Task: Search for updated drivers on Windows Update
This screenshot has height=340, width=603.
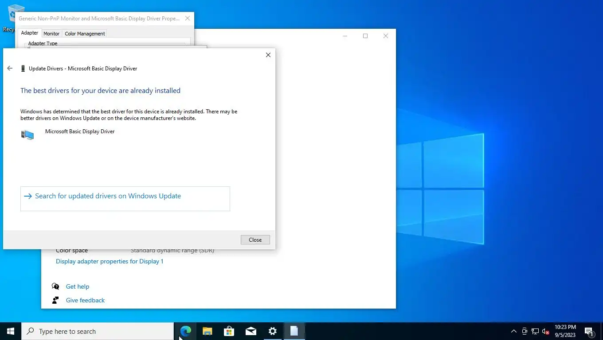Action: (x=125, y=199)
